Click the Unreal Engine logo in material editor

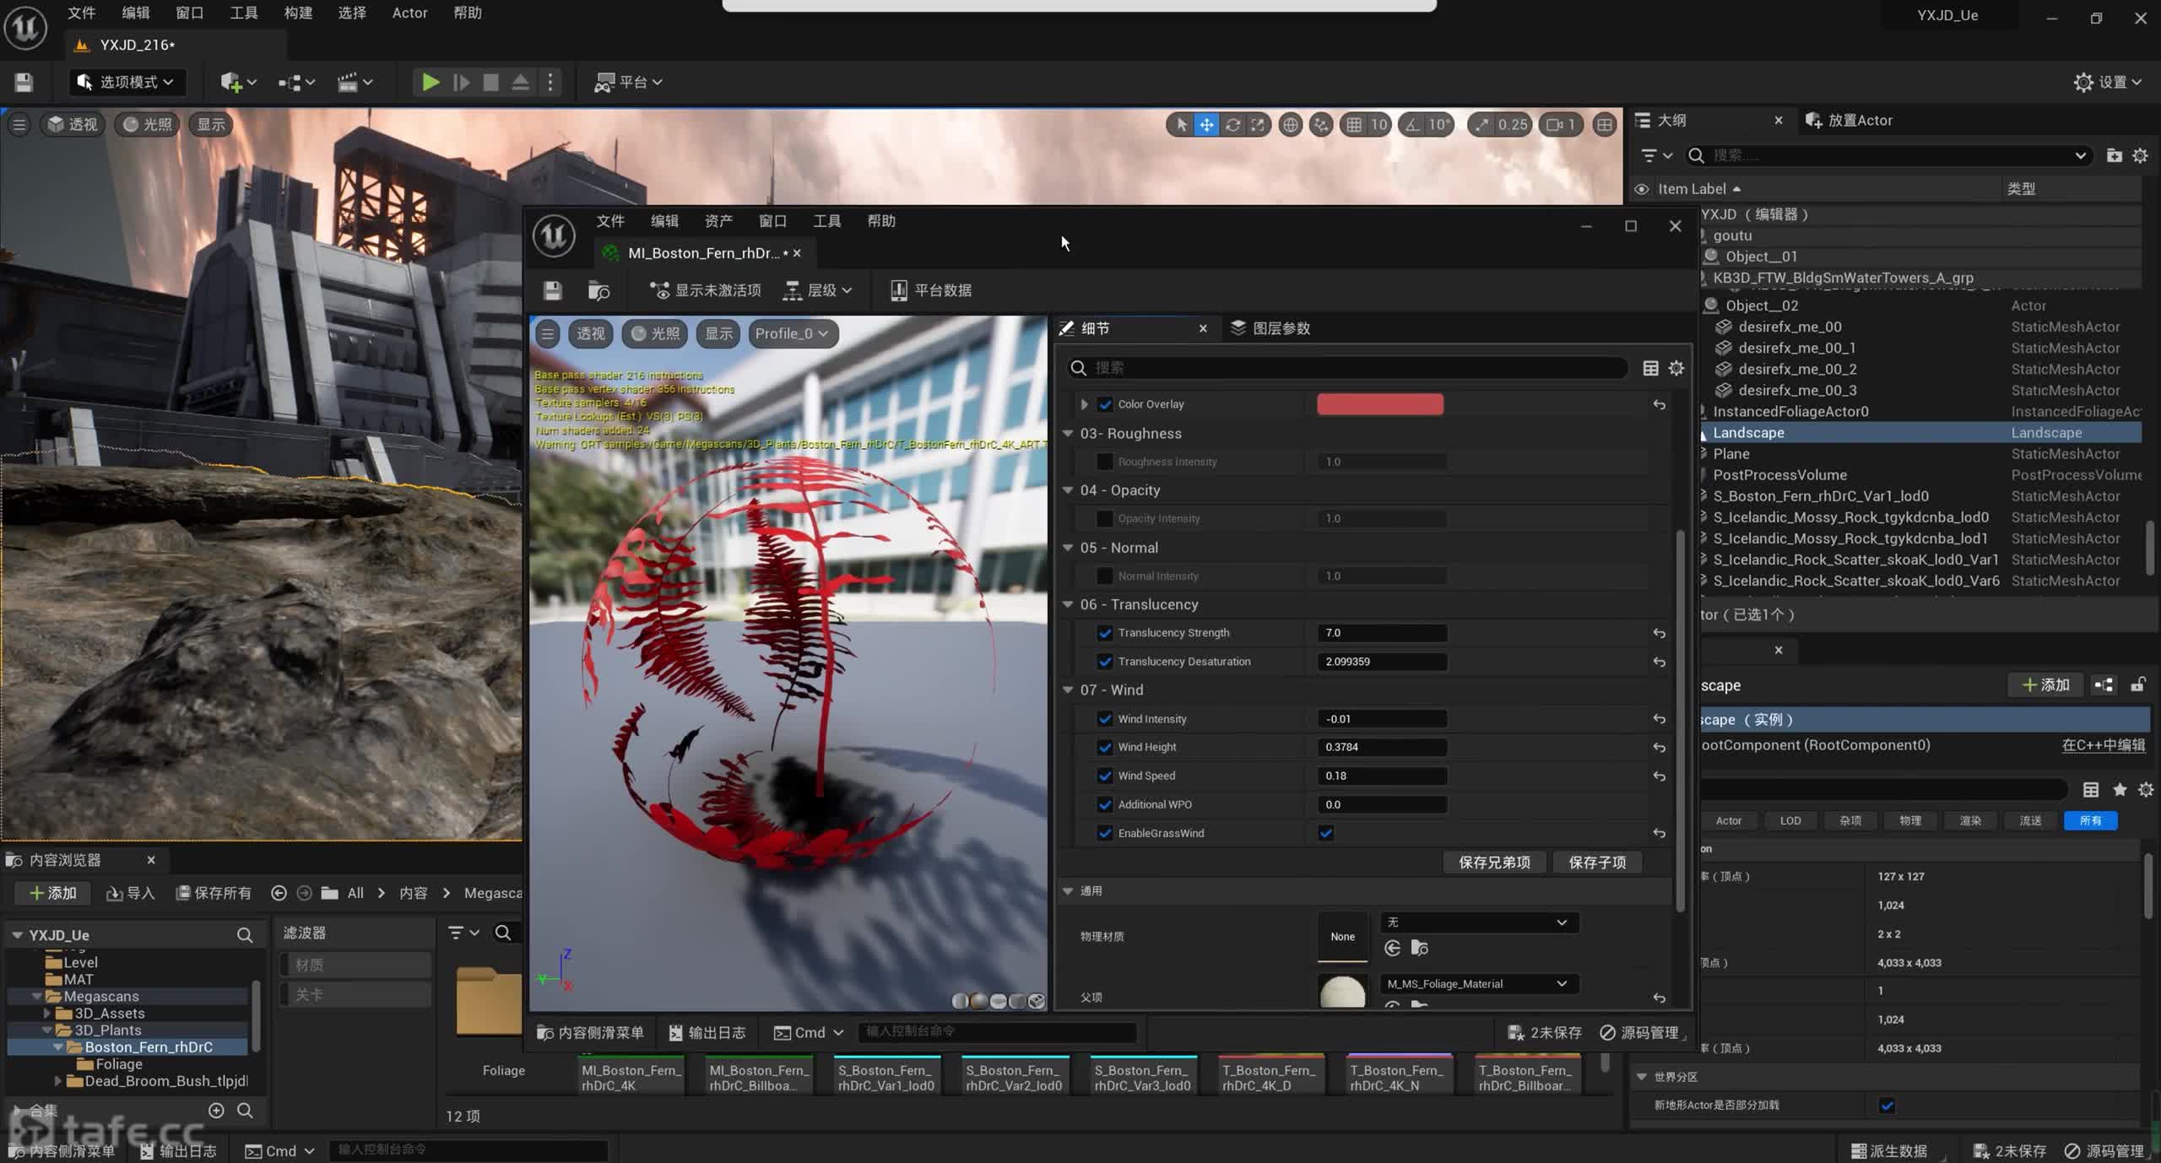tap(554, 235)
